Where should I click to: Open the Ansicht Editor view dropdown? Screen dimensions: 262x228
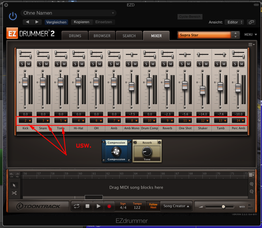pyautogui.click(x=234, y=22)
